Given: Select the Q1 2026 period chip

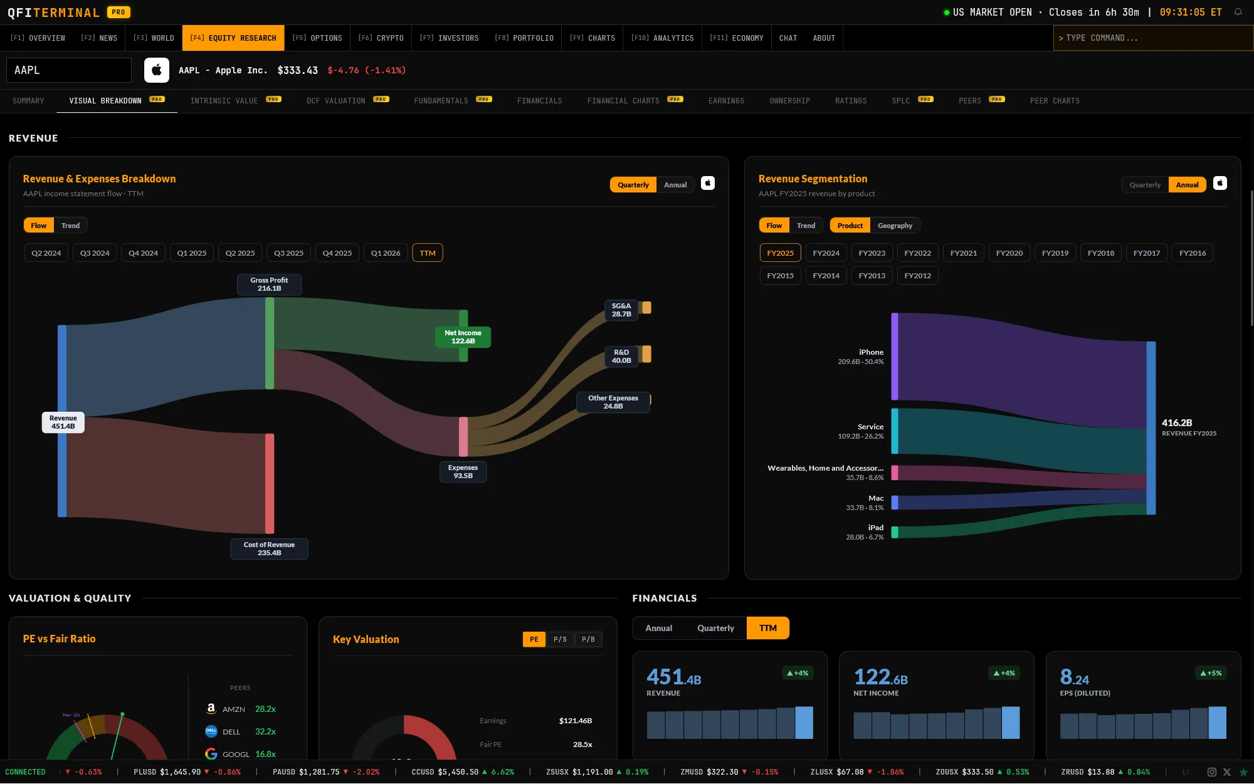Looking at the screenshot, I should pos(386,253).
